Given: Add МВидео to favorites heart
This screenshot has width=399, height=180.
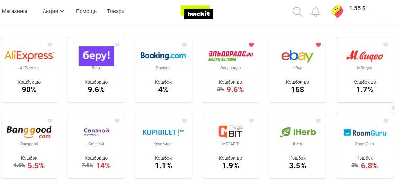Looking at the screenshot, I should click(386, 45).
